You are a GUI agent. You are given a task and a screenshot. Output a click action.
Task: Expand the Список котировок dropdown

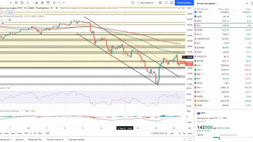pos(207,4)
